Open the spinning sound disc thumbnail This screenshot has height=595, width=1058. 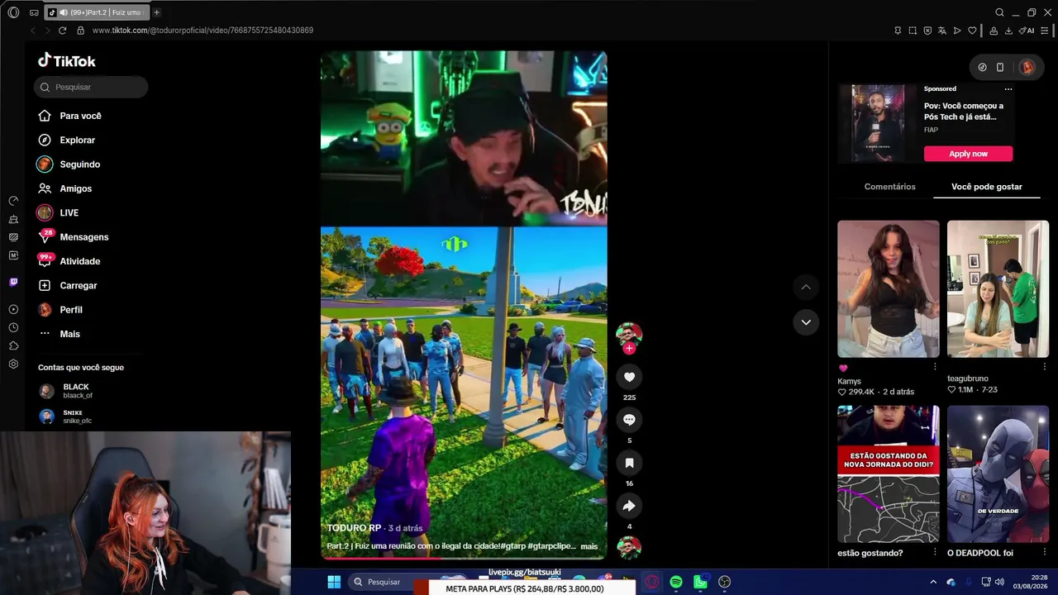point(629,548)
